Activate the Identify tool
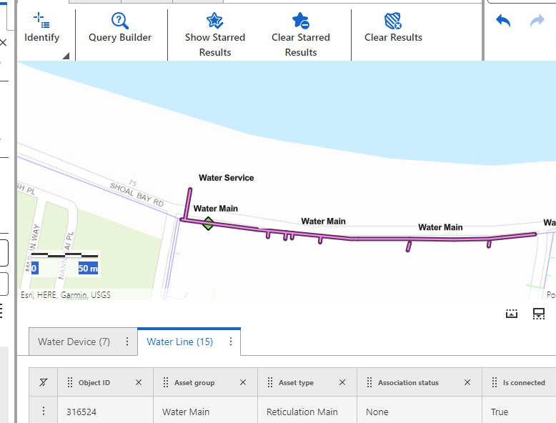This screenshot has height=423, width=556. click(41, 29)
